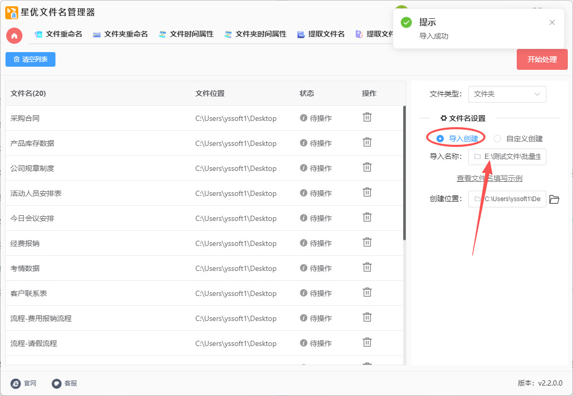Click the 清空列表 button

point(30,59)
